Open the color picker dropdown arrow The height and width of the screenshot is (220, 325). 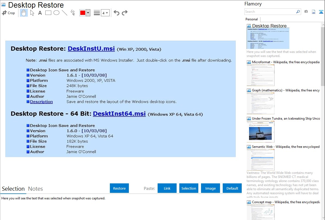coord(88,13)
